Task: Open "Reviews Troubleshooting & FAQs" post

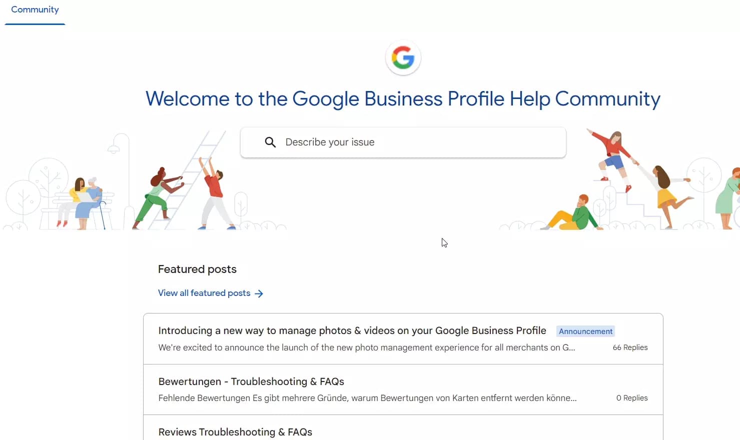Action: click(x=235, y=432)
